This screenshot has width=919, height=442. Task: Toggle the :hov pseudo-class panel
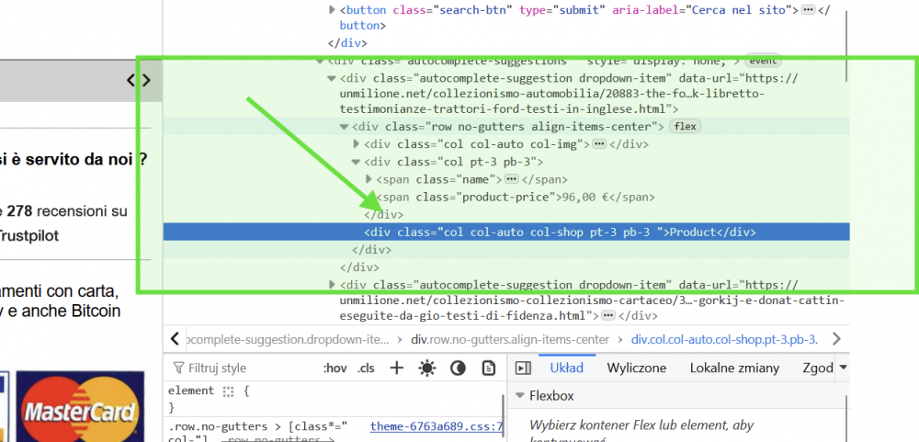(x=335, y=368)
